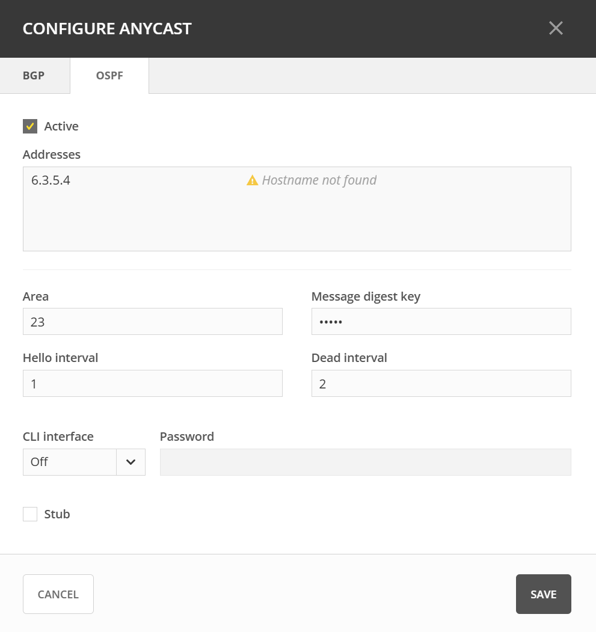Expand the CLI interface chevron arrow
596x632 pixels.
[x=131, y=462]
